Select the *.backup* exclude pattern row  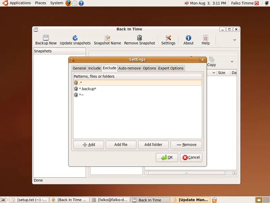point(137,89)
